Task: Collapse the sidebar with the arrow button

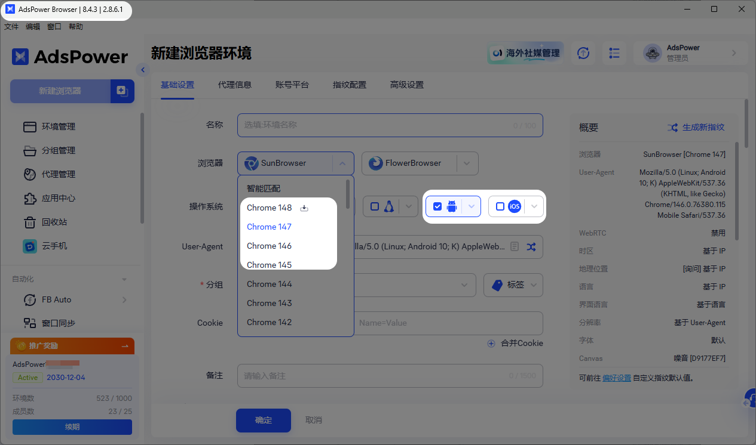Action: click(142, 70)
